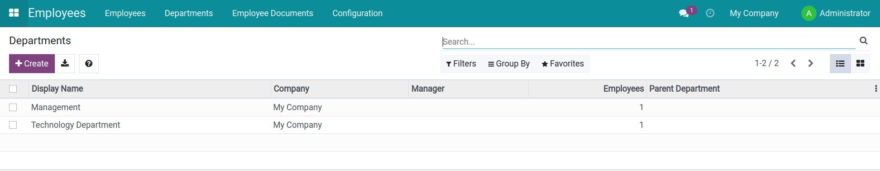Switch to list view
Screen dimensions: 880x171
[840, 64]
